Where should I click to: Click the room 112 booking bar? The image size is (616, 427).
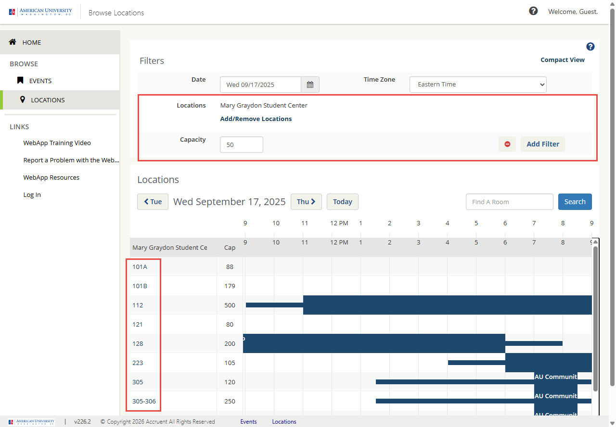(x=447, y=305)
